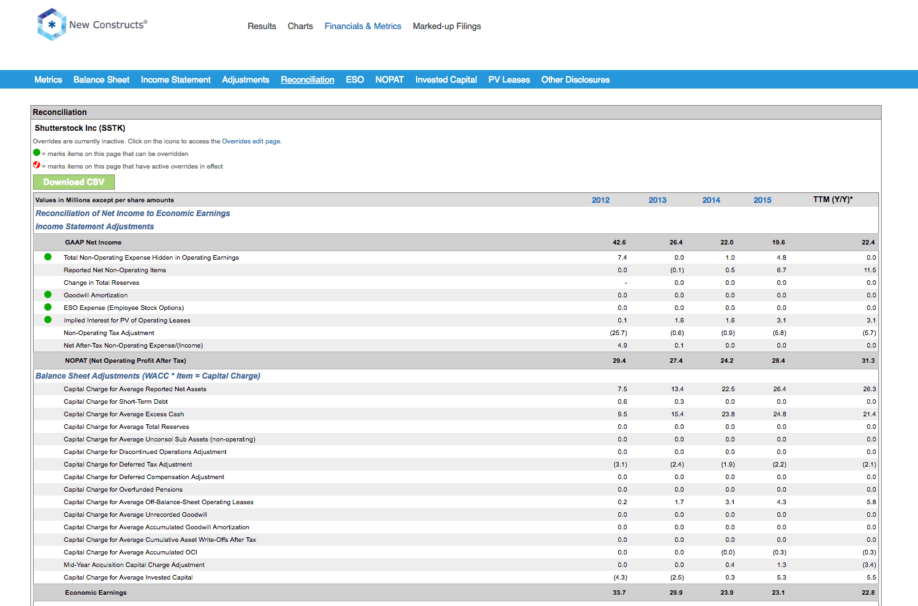Viewport: 918px width, 606px height.
Task: Switch to the ESO tab
Action: [x=355, y=80]
